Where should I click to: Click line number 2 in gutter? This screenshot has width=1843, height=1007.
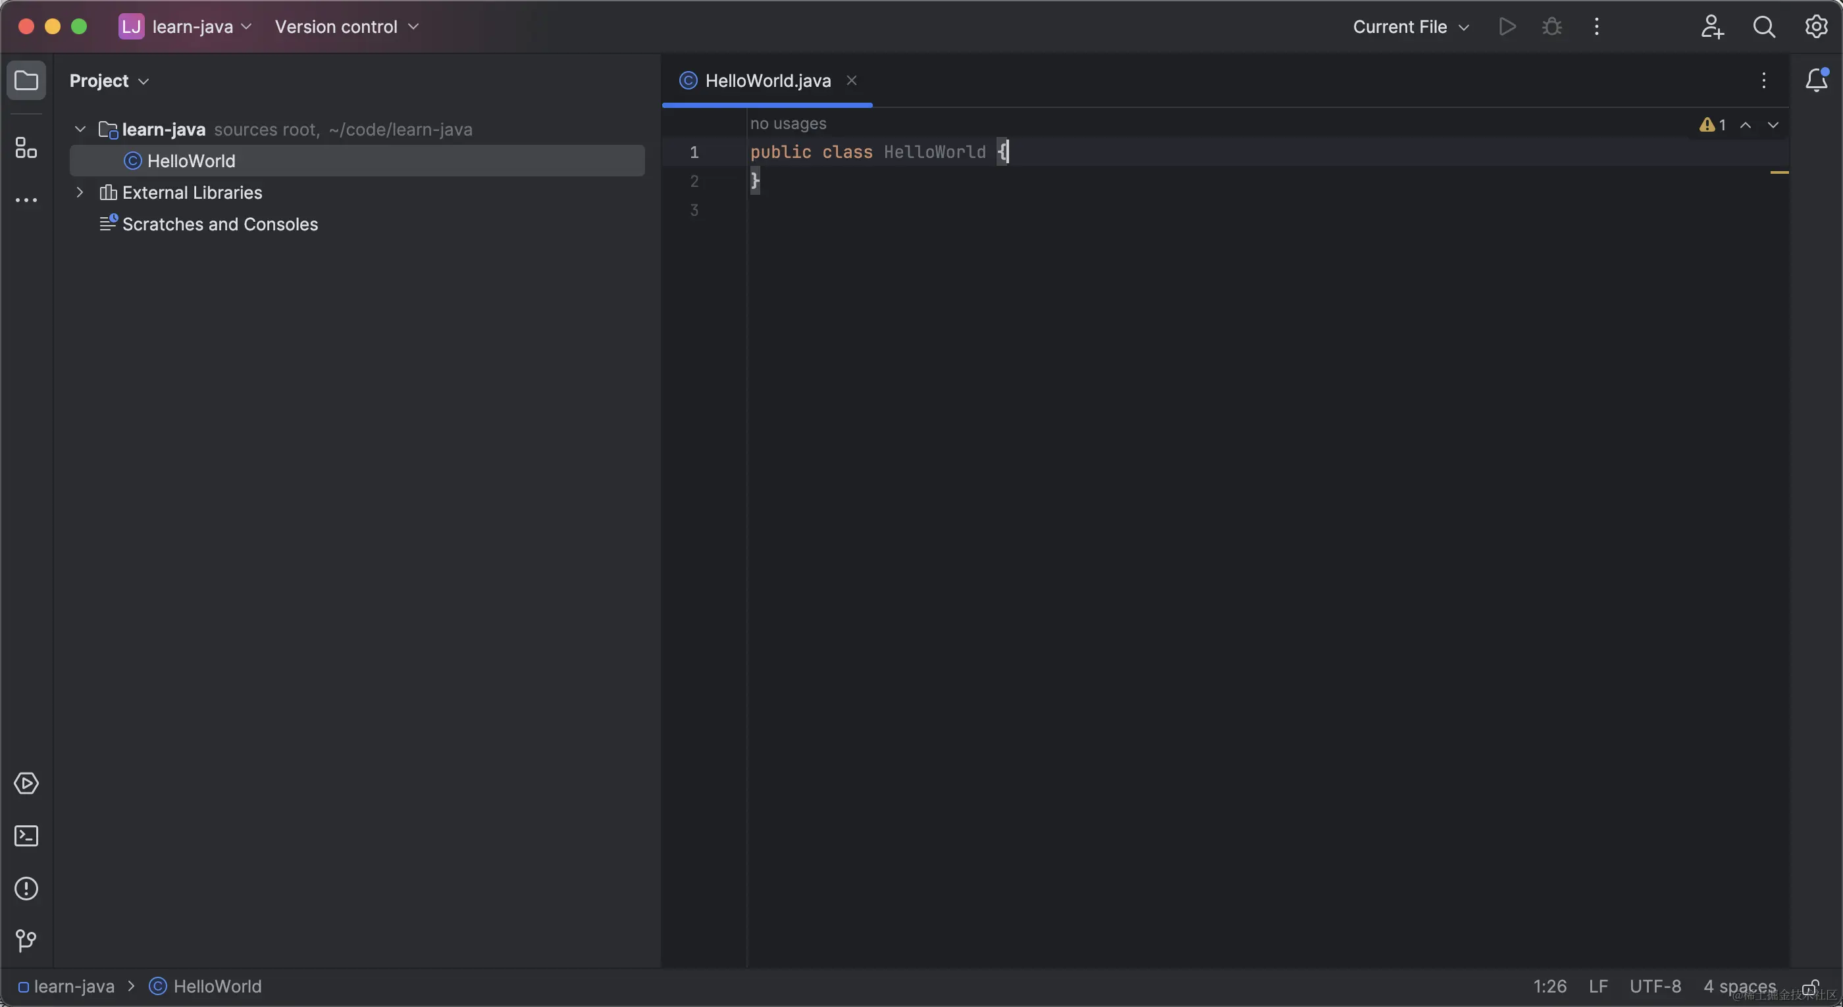694,181
